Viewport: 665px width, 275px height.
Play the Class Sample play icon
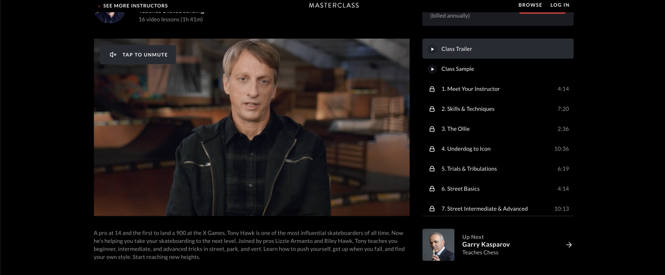click(432, 69)
